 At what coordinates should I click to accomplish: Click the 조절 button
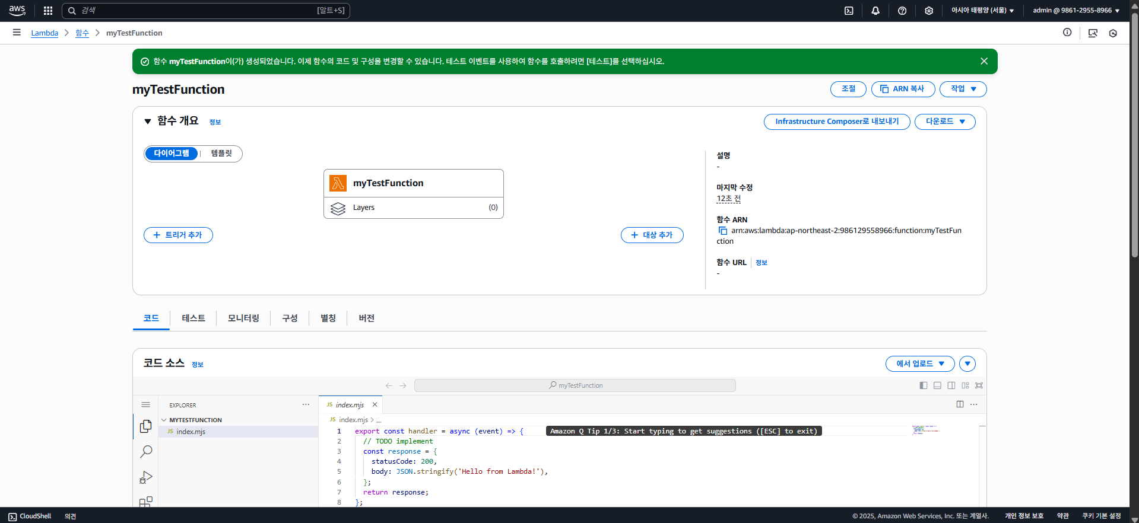click(x=848, y=89)
